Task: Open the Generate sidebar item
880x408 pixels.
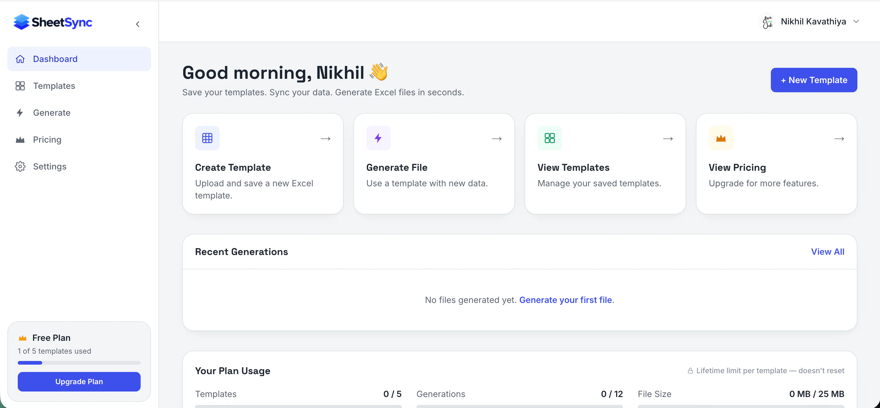Action: click(79, 113)
